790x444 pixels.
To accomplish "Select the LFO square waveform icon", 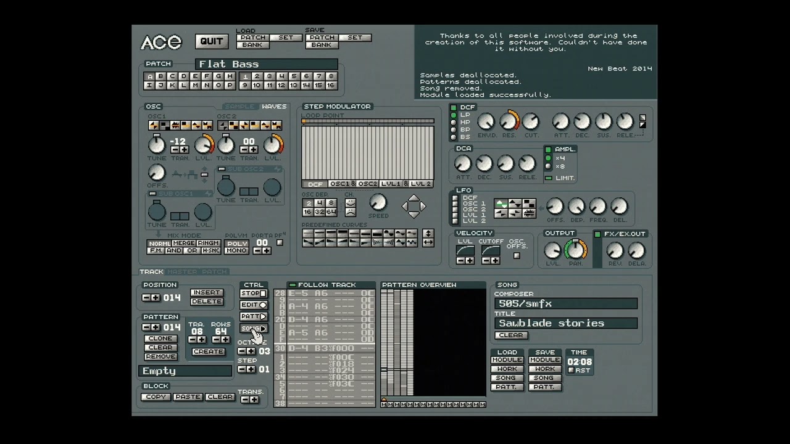I will tap(530, 203).
